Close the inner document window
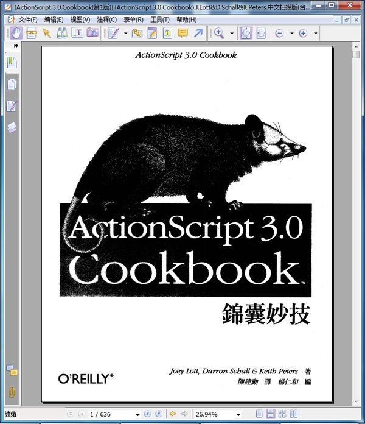365x424 pixels. (x=356, y=20)
